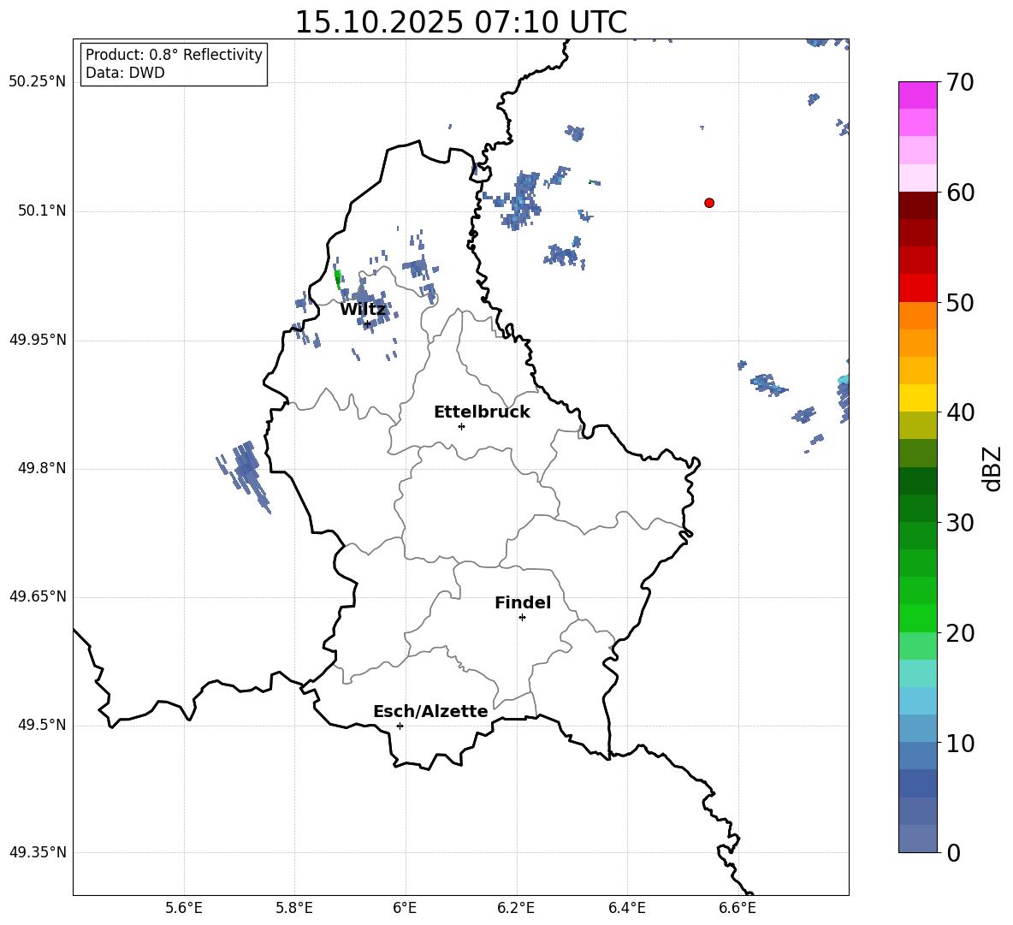
Task: Click the 49.95°N latitude label
Action: point(38,340)
